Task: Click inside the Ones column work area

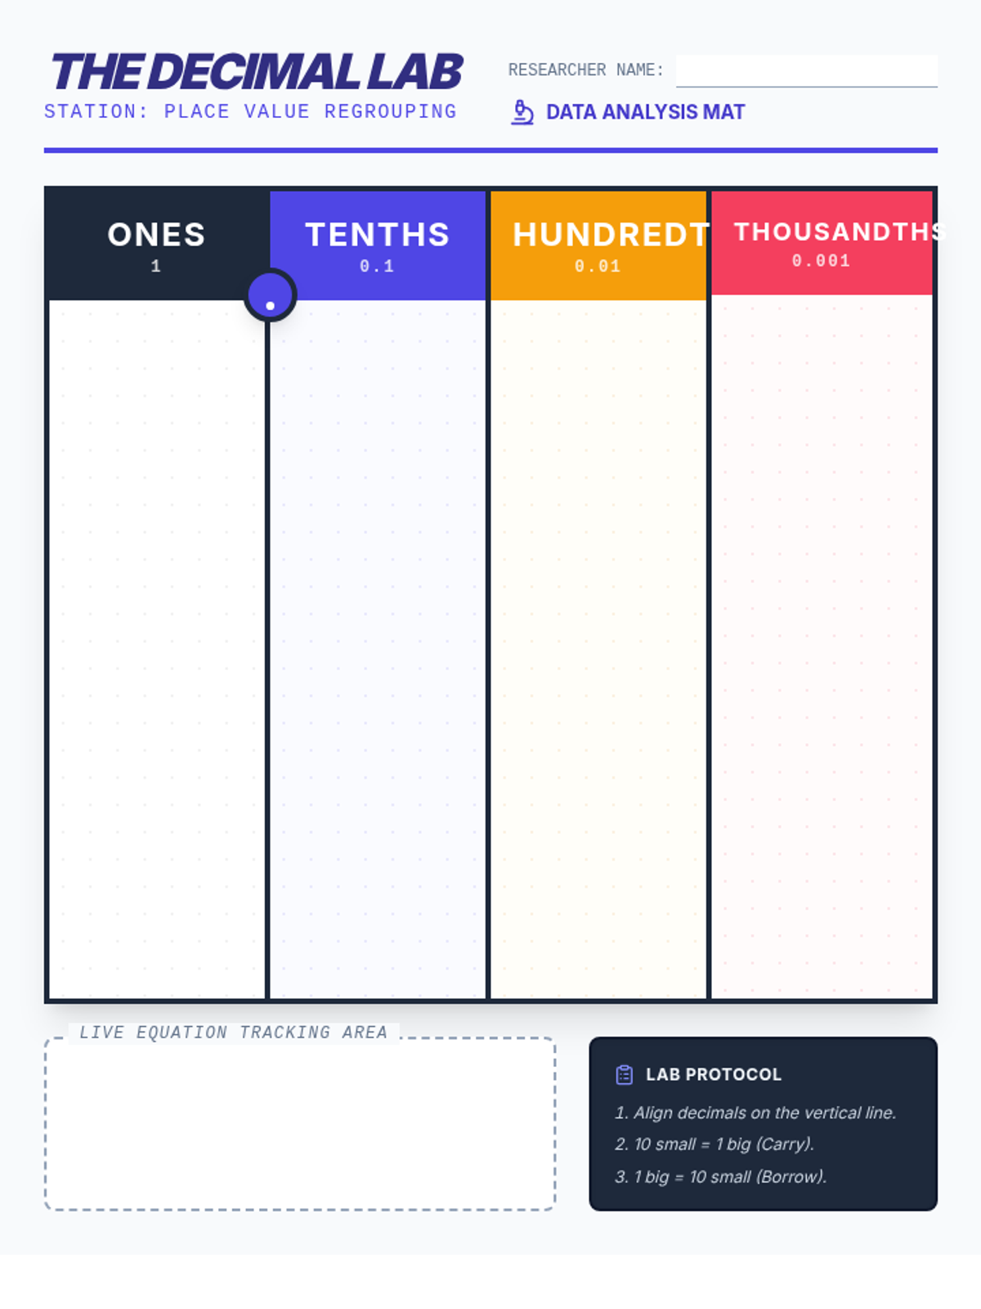Action: point(157,649)
